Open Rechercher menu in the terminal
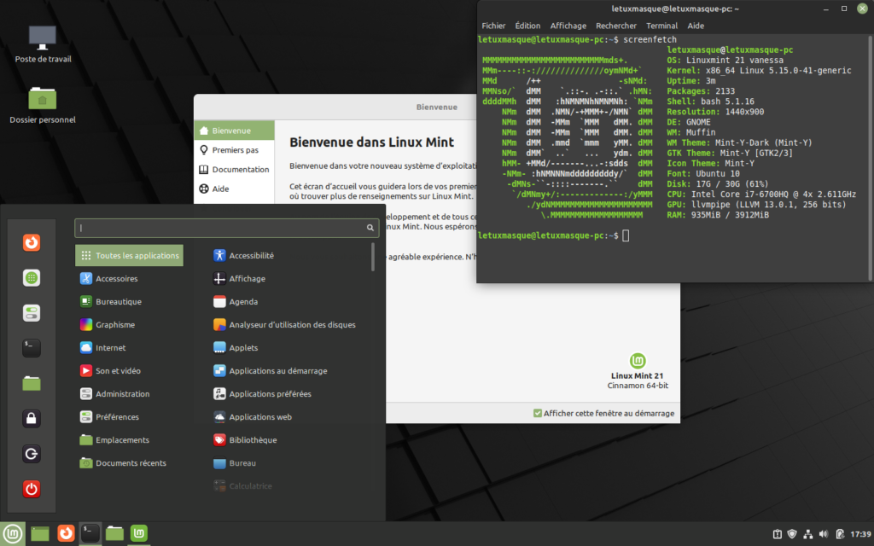This screenshot has height=546, width=874. coord(616,26)
